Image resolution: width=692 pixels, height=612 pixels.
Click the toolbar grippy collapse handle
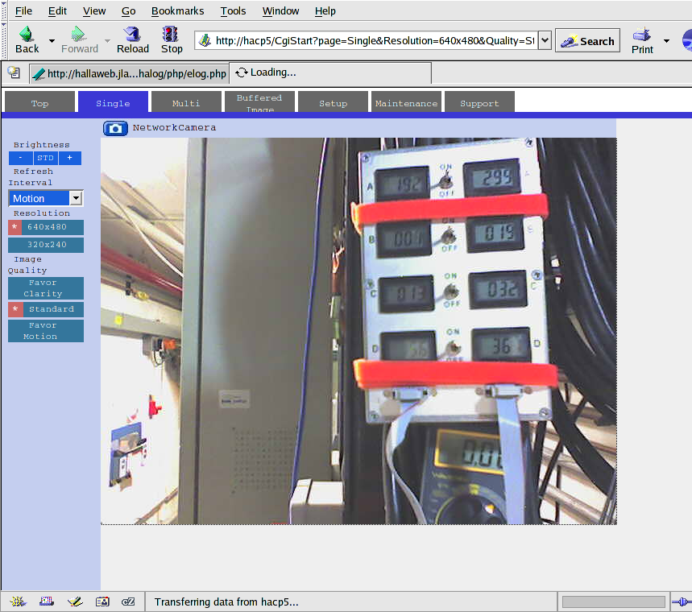[4, 40]
